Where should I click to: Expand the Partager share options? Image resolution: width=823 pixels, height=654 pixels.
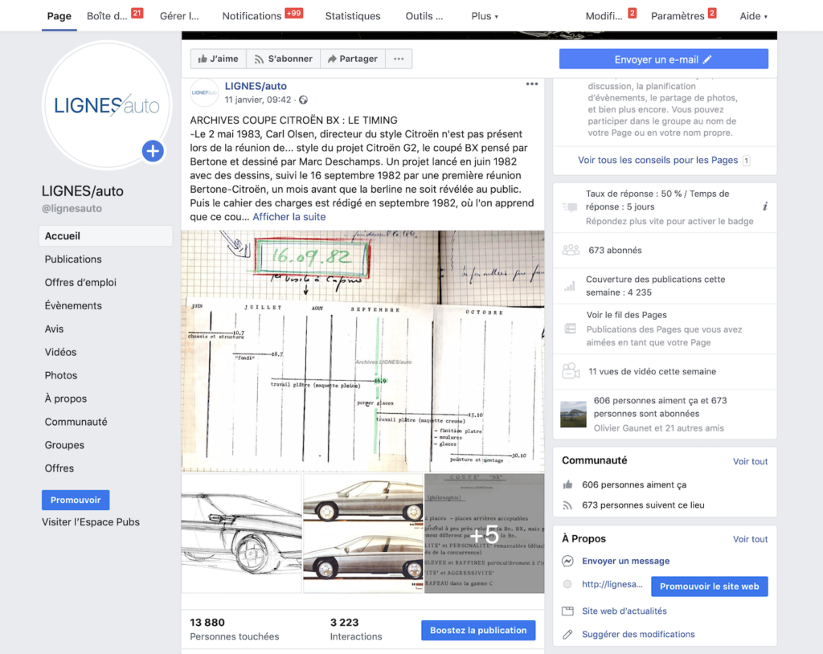tap(353, 59)
